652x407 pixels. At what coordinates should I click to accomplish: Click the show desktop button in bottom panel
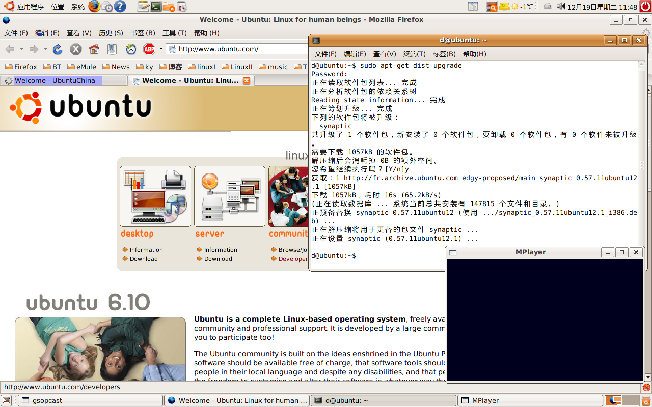pyautogui.click(x=6, y=401)
